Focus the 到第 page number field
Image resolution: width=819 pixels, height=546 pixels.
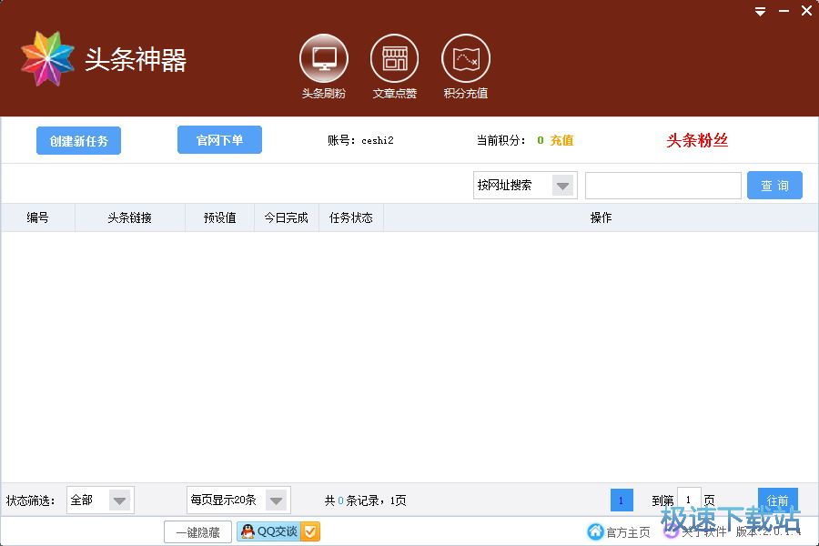tap(689, 500)
